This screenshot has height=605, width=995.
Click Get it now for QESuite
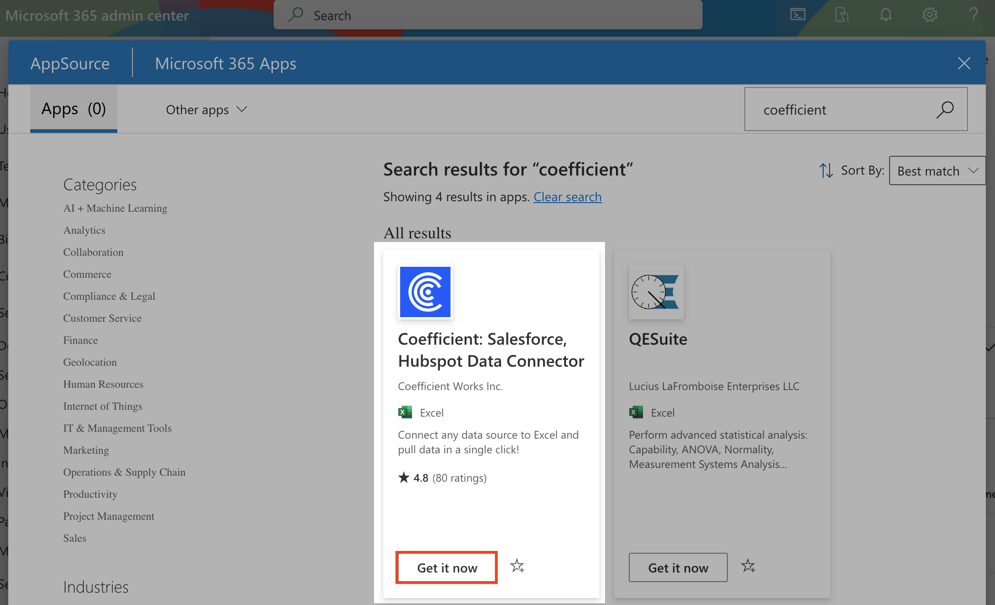pos(678,568)
